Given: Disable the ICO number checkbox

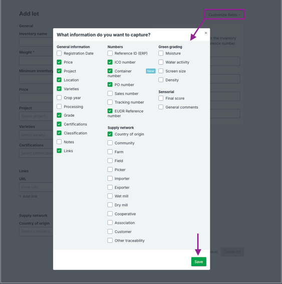Looking at the screenshot, I should coord(110,62).
